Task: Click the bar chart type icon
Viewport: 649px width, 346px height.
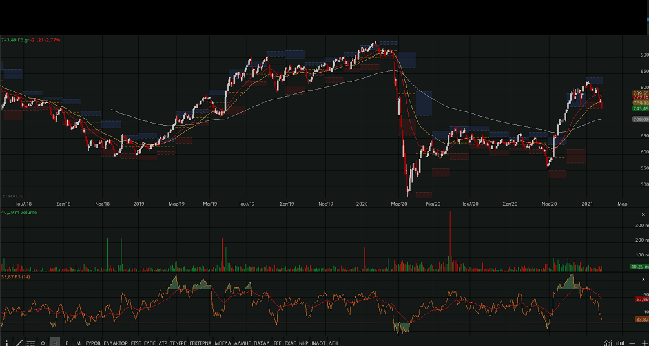Action: [x=620, y=343]
